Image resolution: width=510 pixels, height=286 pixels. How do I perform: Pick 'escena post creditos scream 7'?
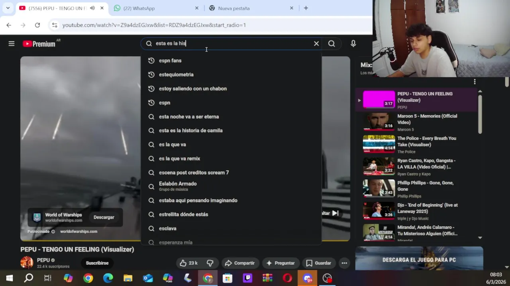tap(231, 173)
